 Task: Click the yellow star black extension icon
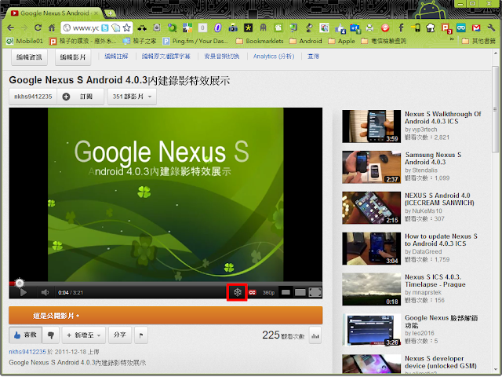(x=248, y=28)
